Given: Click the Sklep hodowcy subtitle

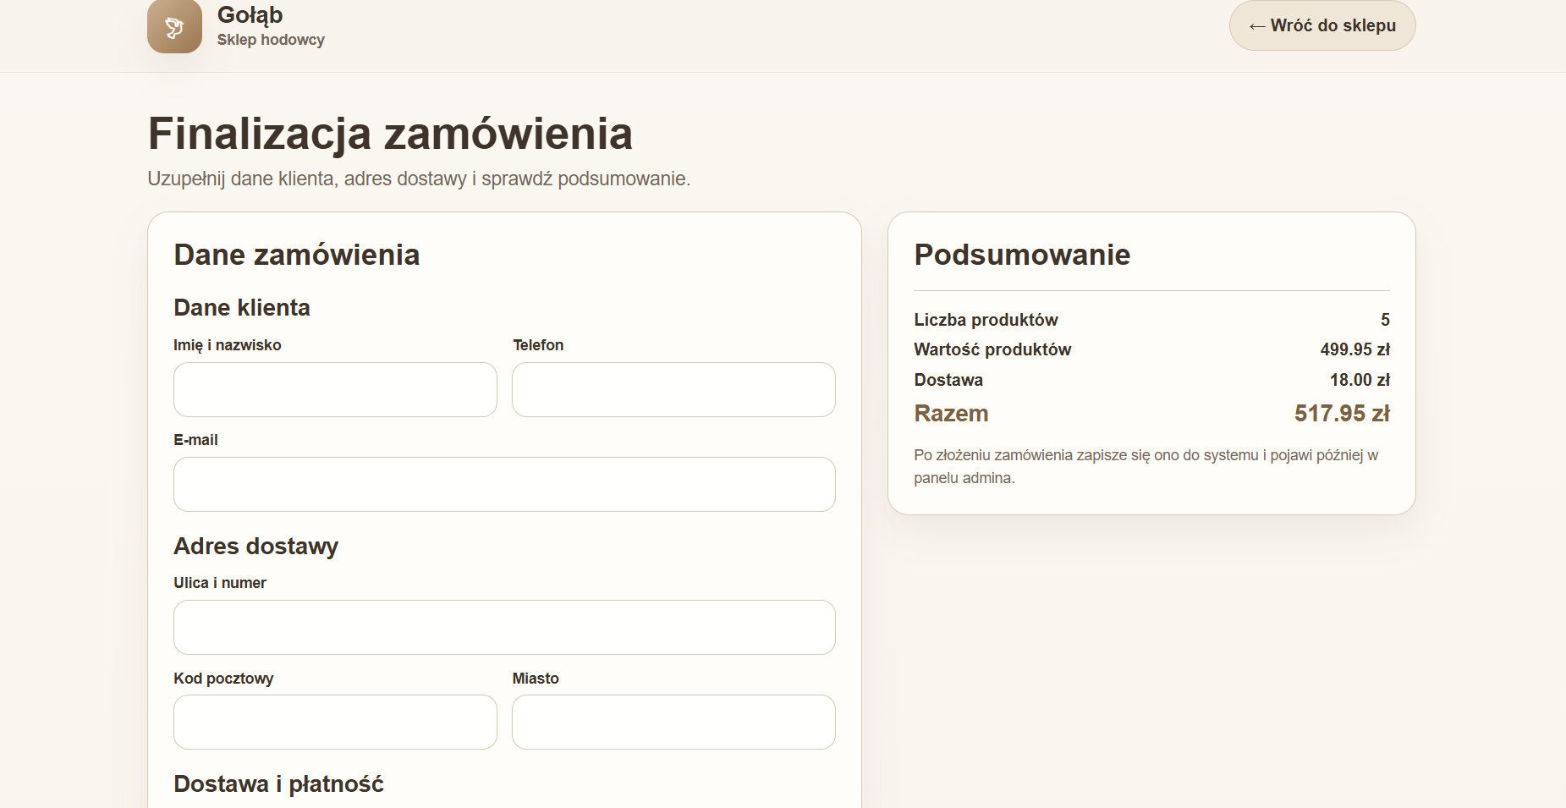Looking at the screenshot, I should [x=271, y=39].
